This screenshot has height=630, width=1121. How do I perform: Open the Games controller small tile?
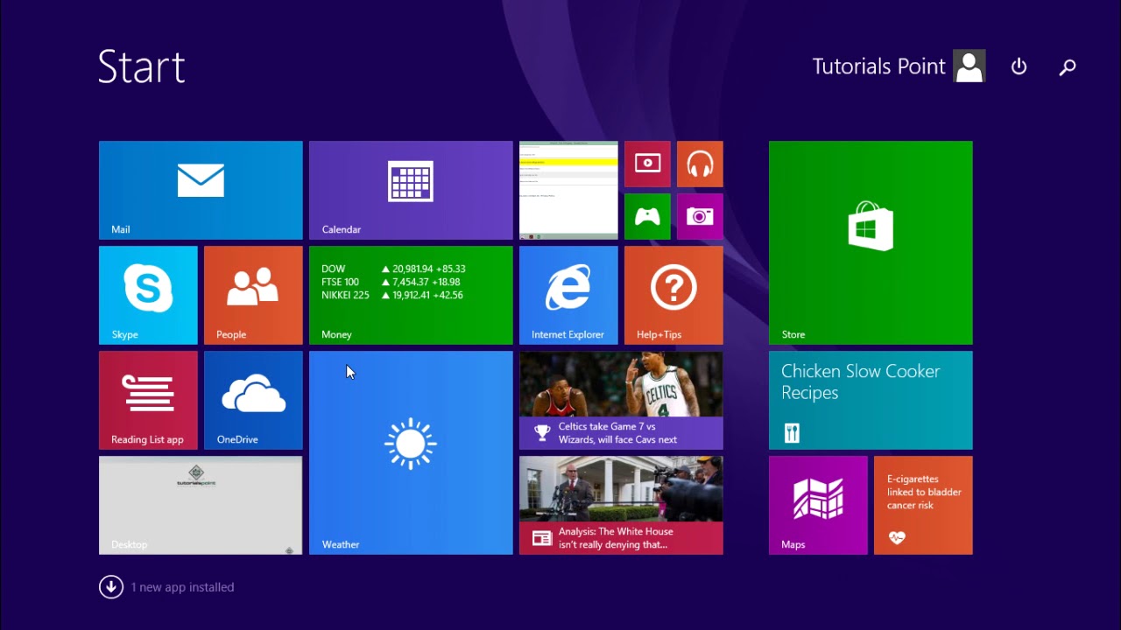pos(647,216)
